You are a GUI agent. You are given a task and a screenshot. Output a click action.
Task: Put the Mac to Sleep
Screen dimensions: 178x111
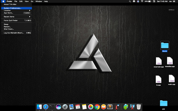click(17, 24)
